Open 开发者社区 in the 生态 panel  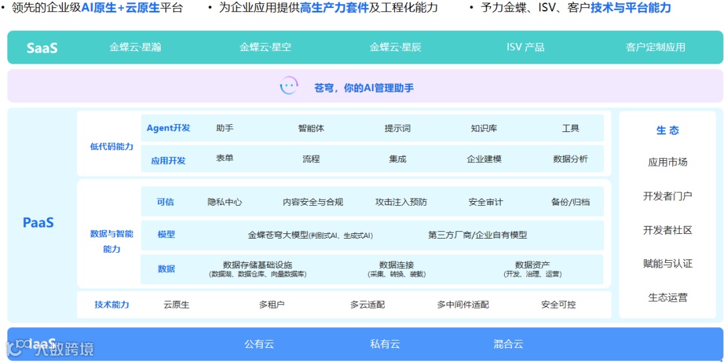click(x=668, y=230)
